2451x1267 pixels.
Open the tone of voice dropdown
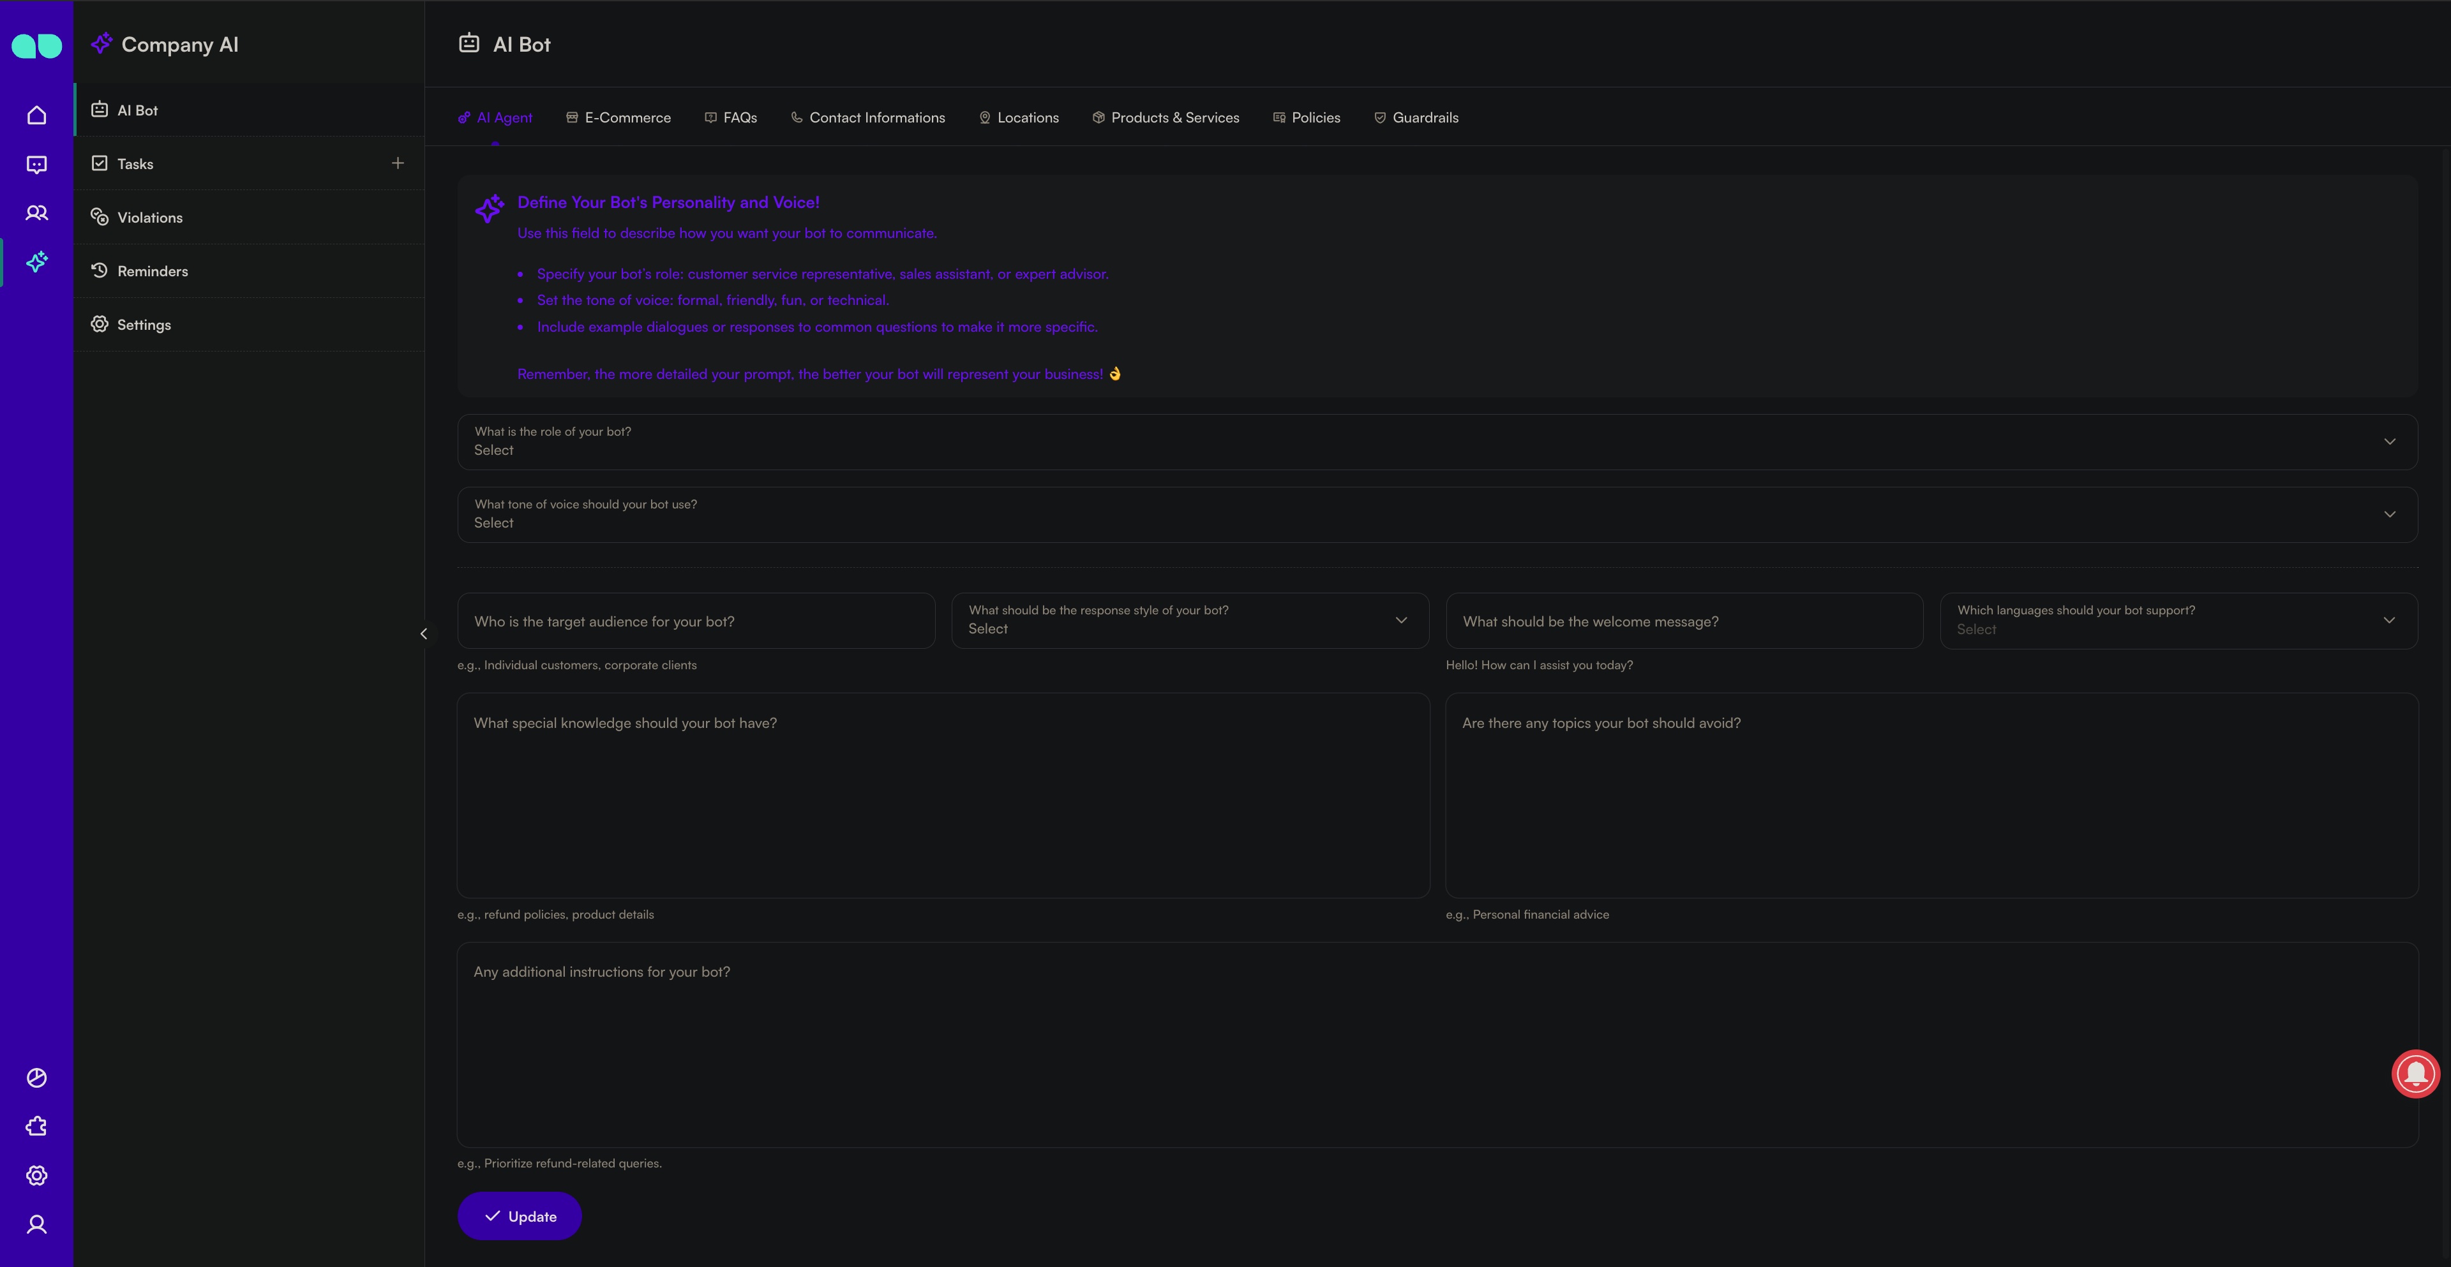tap(2389, 514)
